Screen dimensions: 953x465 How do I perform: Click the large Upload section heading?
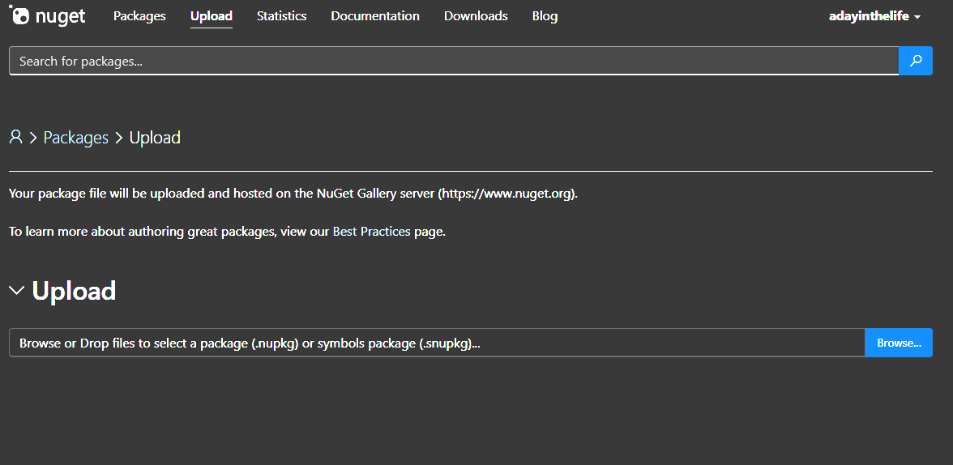(74, 291)
